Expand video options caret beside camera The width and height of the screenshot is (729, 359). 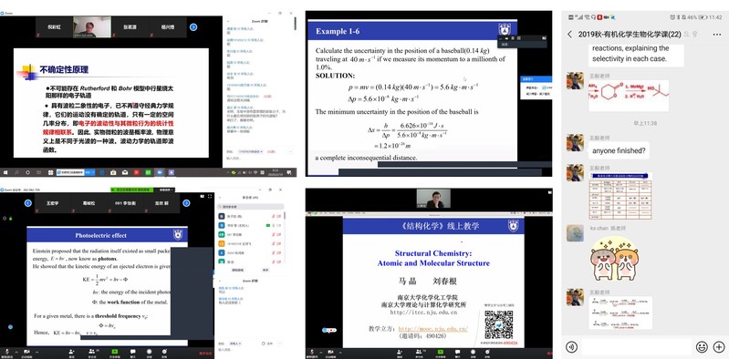click(36, 353)
